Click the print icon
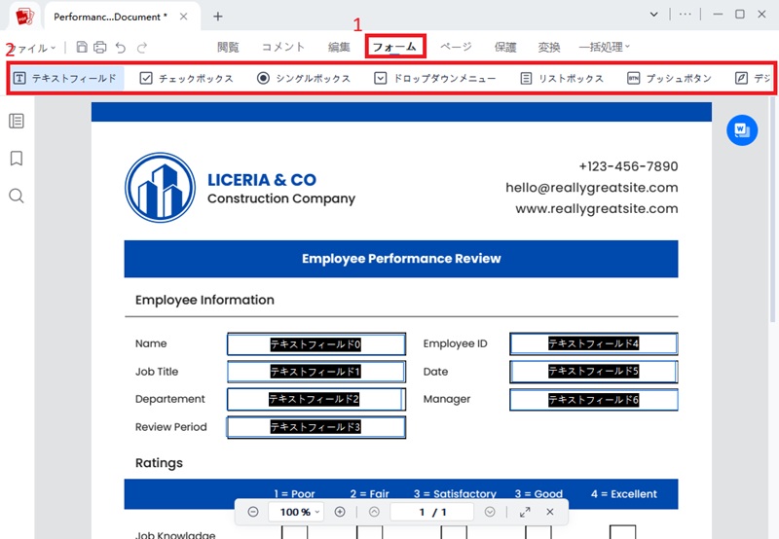The image size is (779, 539). pyautogui.click(x=100, y=47)
